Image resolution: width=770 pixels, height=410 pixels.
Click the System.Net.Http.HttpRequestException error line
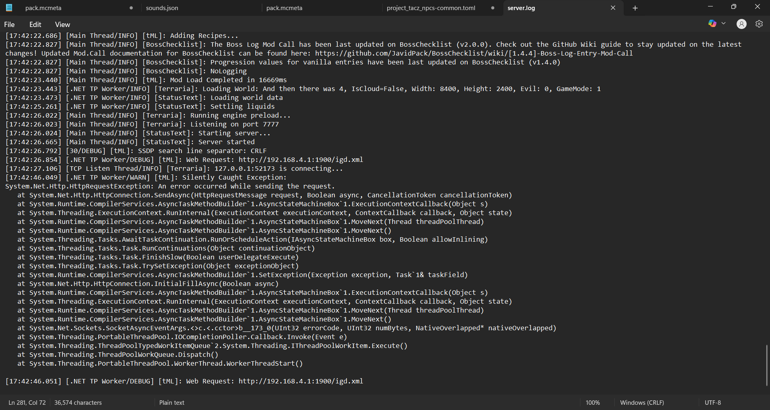(x=170, y=186)
